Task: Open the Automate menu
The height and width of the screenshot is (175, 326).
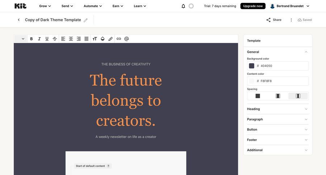Action: [93, 6]
